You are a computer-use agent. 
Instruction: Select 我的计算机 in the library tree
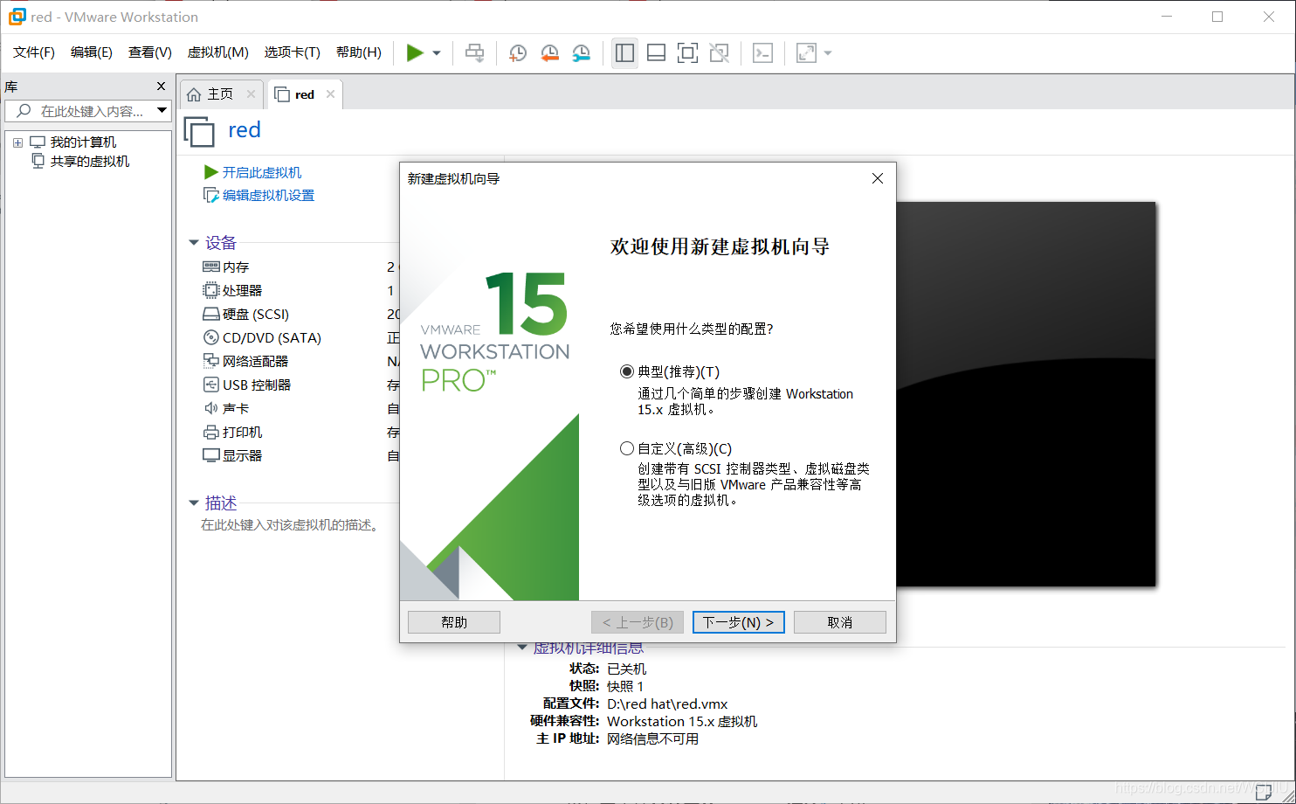coord(83,142)
